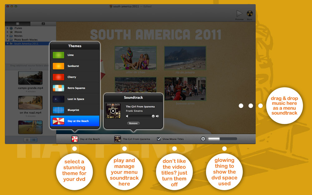
Task: Switch to the music tab in sidebar
Action: (x=43, y=24)
